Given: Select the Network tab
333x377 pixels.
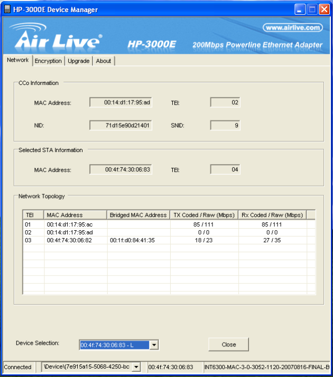Looking at the screenshot, I should [17, 60].
